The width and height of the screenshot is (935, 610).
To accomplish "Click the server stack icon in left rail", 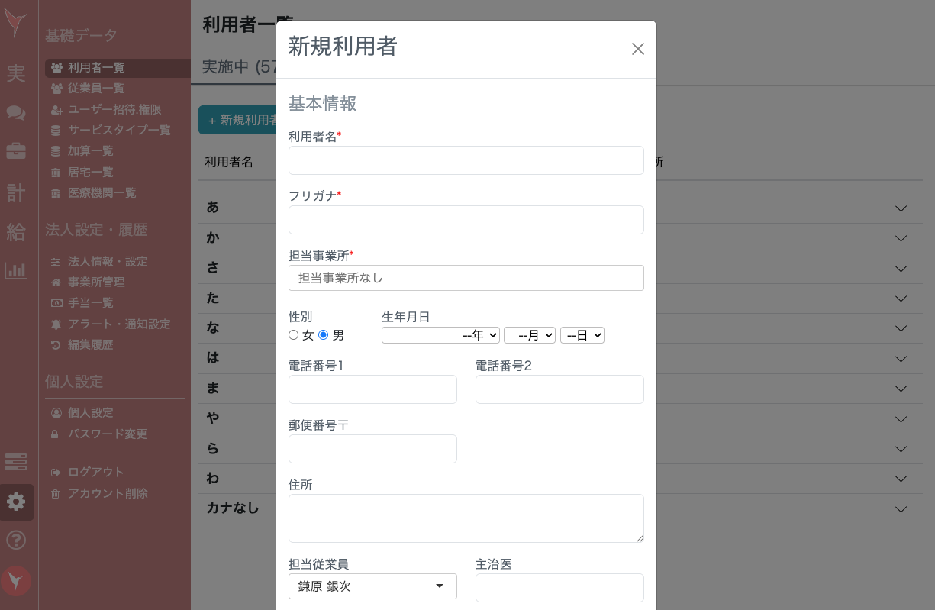I will pyautogui.click(x=16, y=462).
